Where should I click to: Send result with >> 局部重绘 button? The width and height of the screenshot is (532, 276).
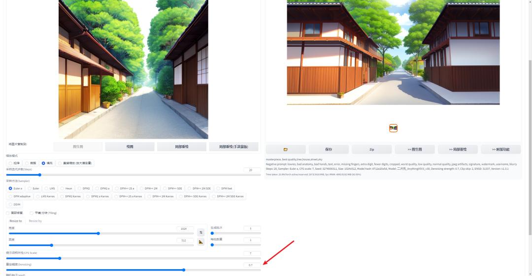[x=458, y=149]
